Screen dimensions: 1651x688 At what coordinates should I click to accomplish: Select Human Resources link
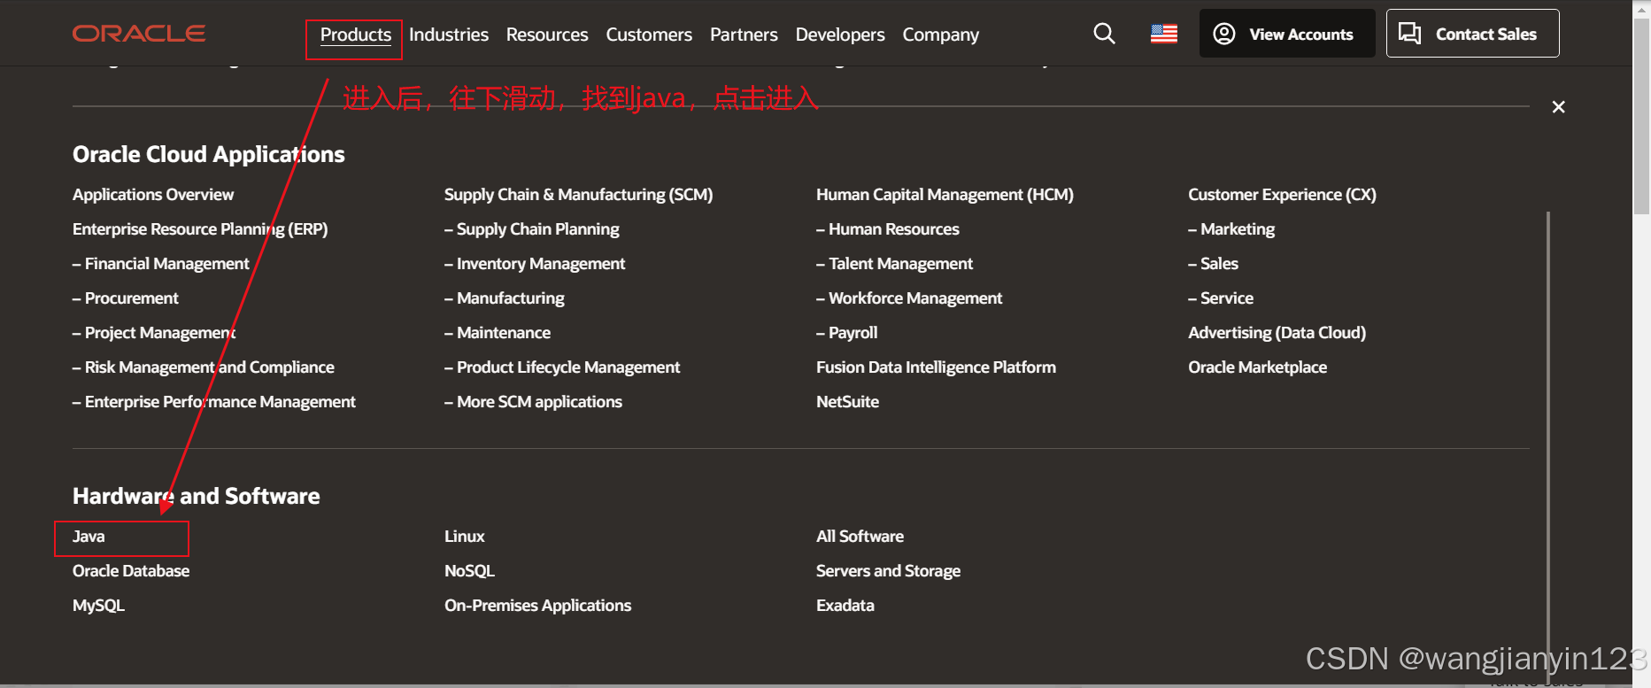[x=888, y=229]
